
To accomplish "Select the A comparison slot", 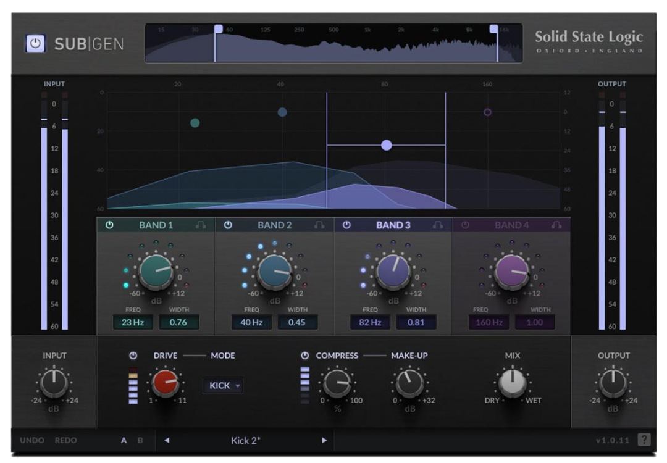I will tap(124, 440).
